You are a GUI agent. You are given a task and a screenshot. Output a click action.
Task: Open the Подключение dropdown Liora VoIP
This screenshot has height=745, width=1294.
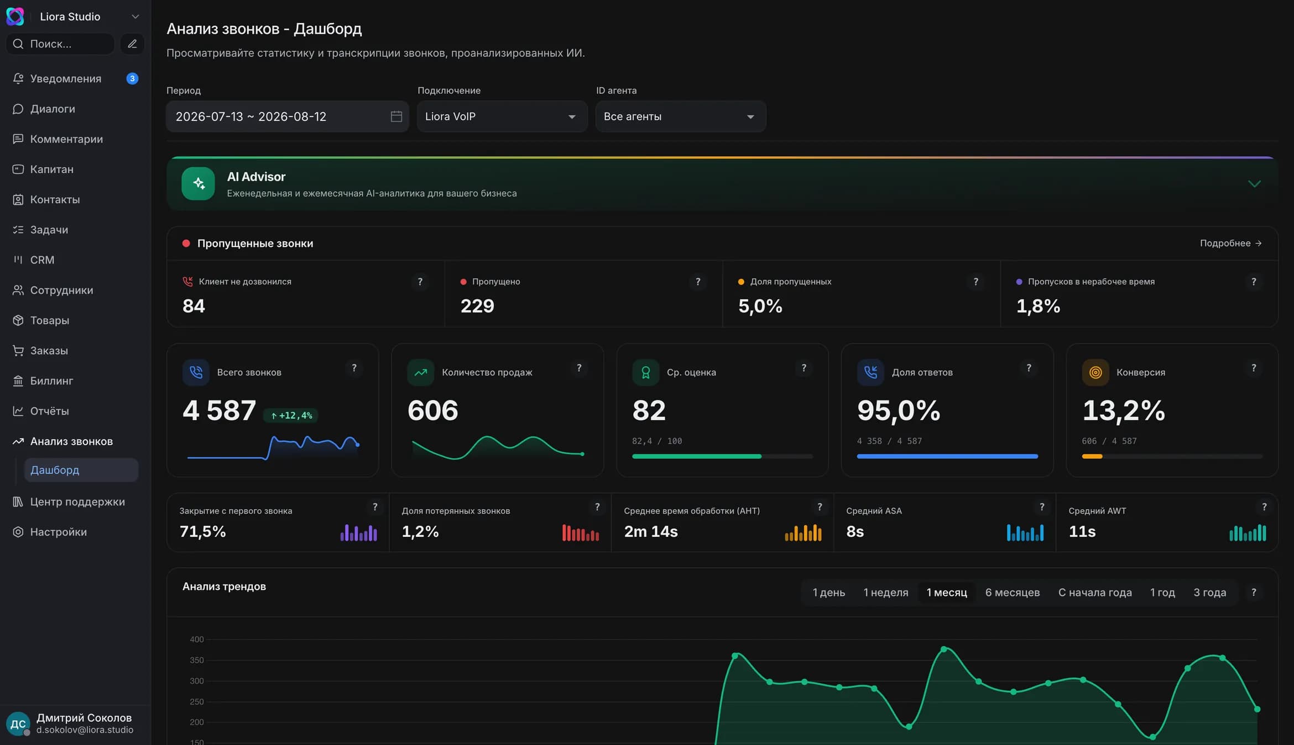[x=502, y=117]
